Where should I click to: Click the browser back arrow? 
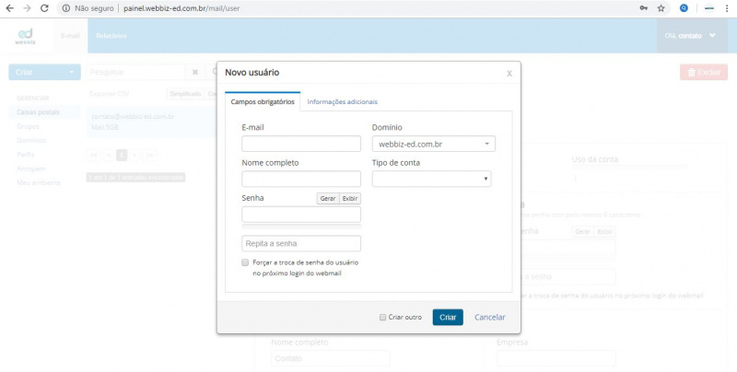9,7
